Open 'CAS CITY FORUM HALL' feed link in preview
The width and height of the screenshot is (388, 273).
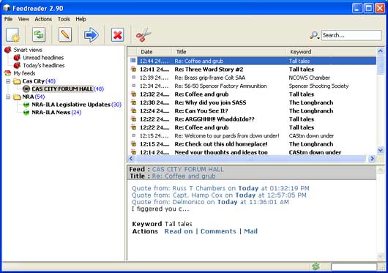(187, 169)
